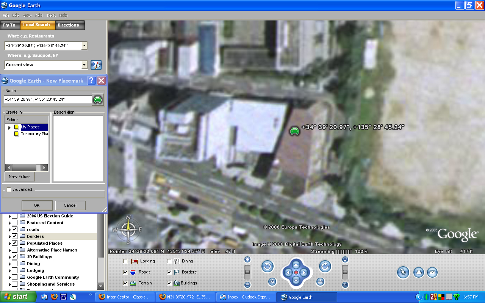
Task: Click the Local Search magnifier button
Action: 96,65
